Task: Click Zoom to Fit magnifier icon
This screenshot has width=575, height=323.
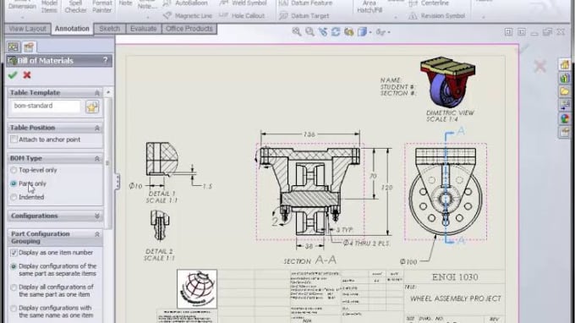Action: point(296,32)
